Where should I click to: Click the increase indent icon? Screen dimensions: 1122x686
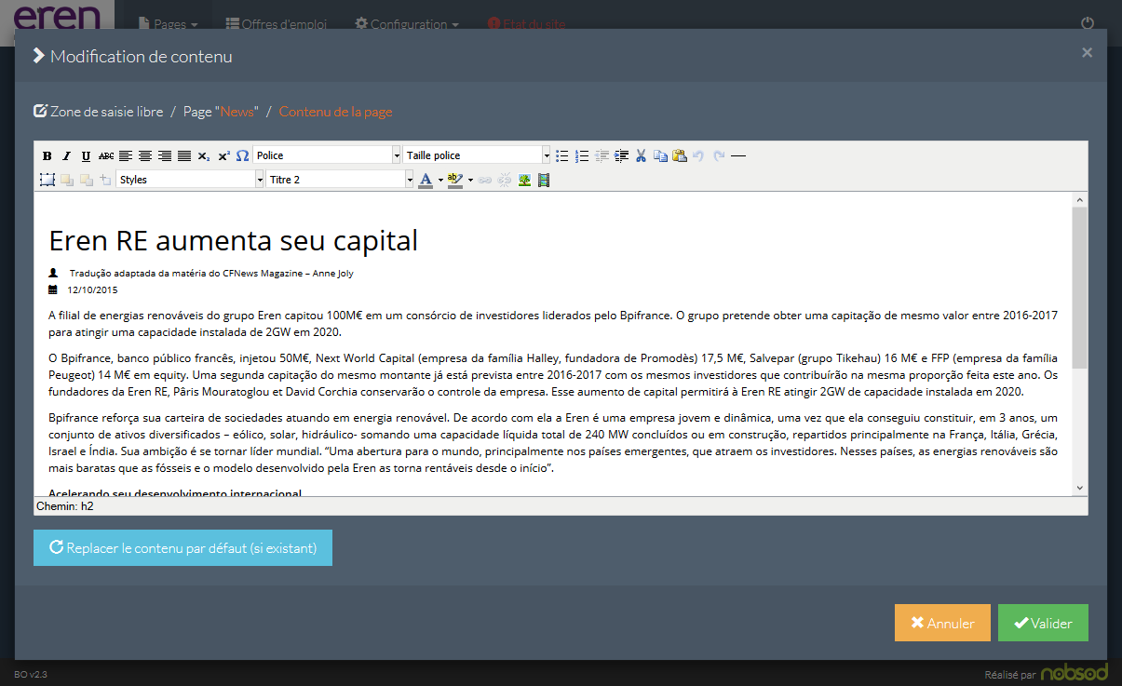pyautogui.click(x=621, y=155)
